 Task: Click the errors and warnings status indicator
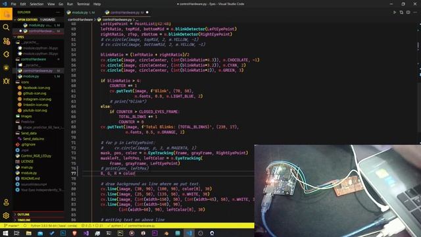click(92, 226)
